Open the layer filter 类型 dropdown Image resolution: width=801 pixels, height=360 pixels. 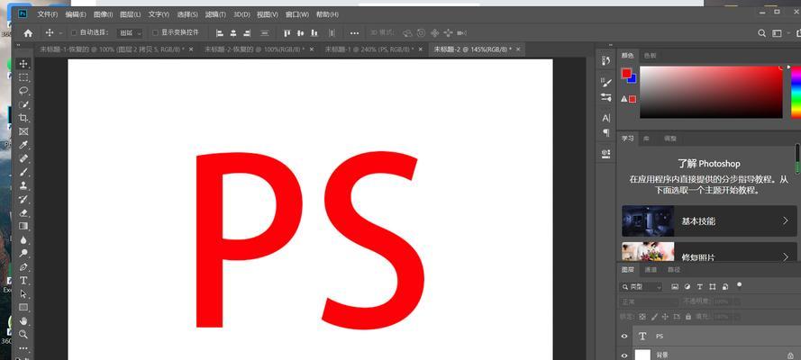[642, 287]
